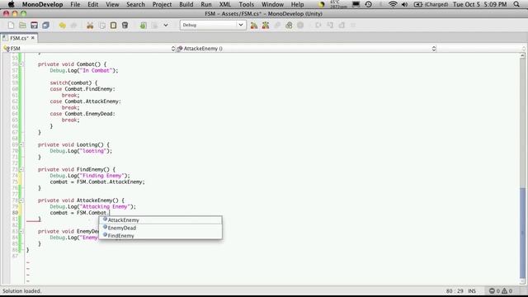The image size is (528, 297).
Task: Collapse the AttackeEnemy() method fold marker
Action: [x=21, y=200]
